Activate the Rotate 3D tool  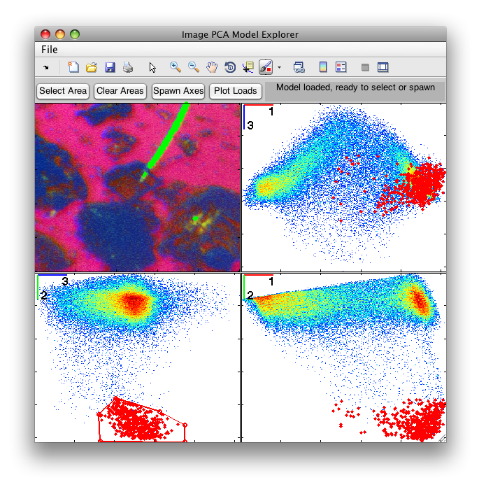click(x=230, y=68)
